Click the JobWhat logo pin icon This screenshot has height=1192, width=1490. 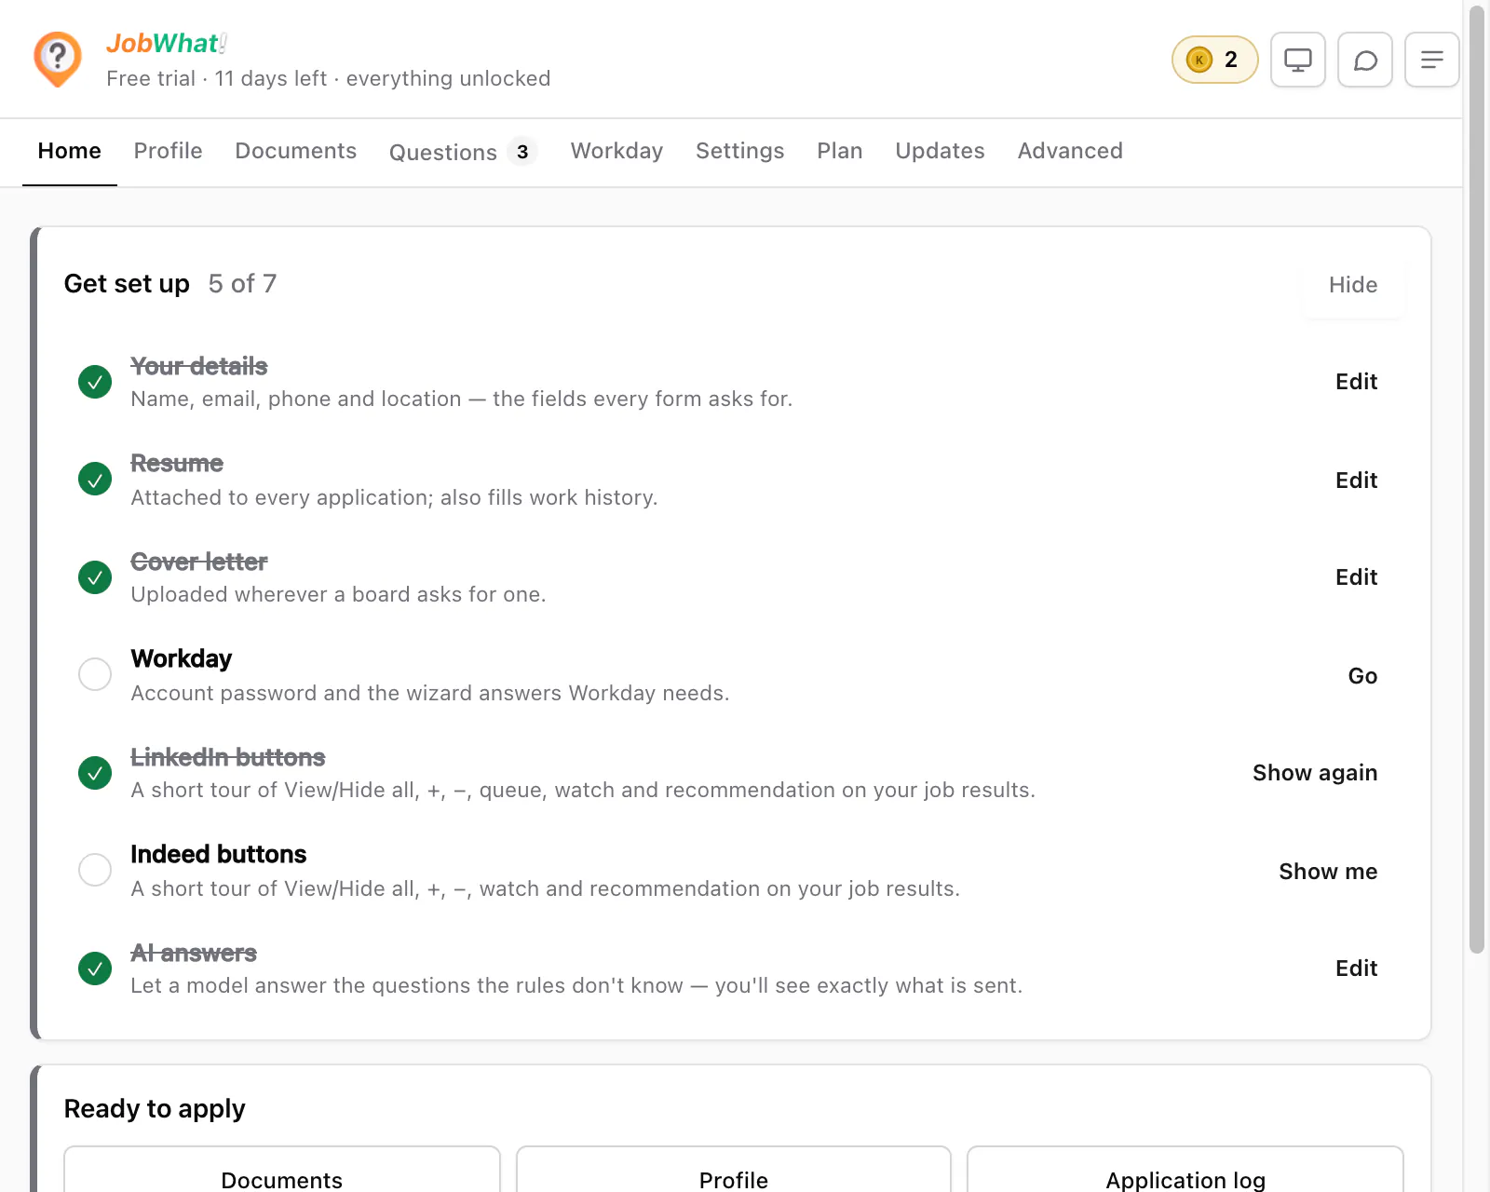(x=58, y=60)
